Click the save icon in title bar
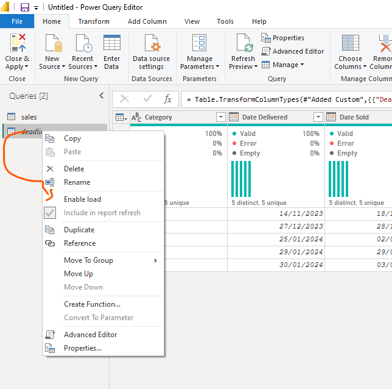392x389 pixels. pos(25,7)
